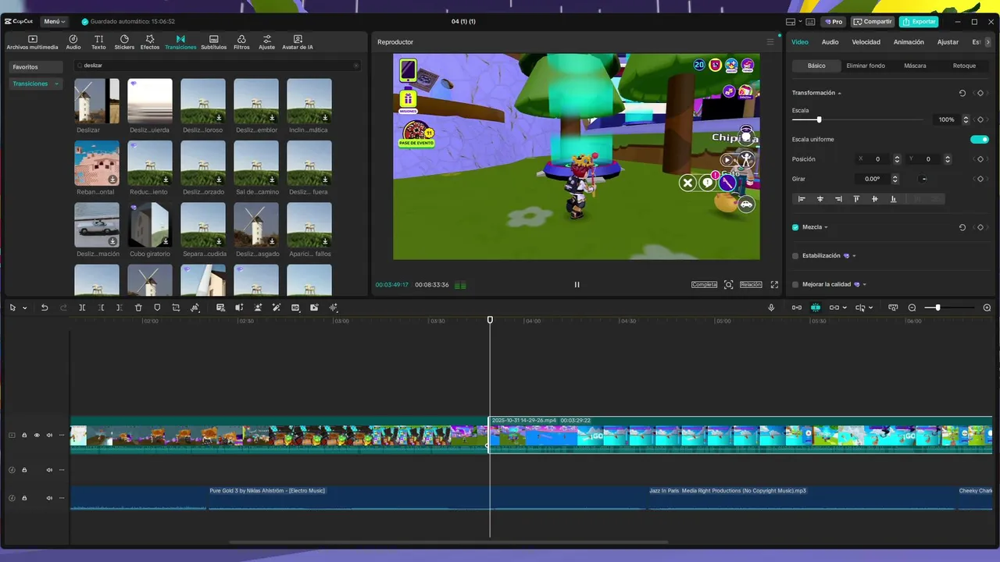Click the crop icon in timeline toolbar
Viewport: 1000px width, 562px height.
(x=176, y=308)
